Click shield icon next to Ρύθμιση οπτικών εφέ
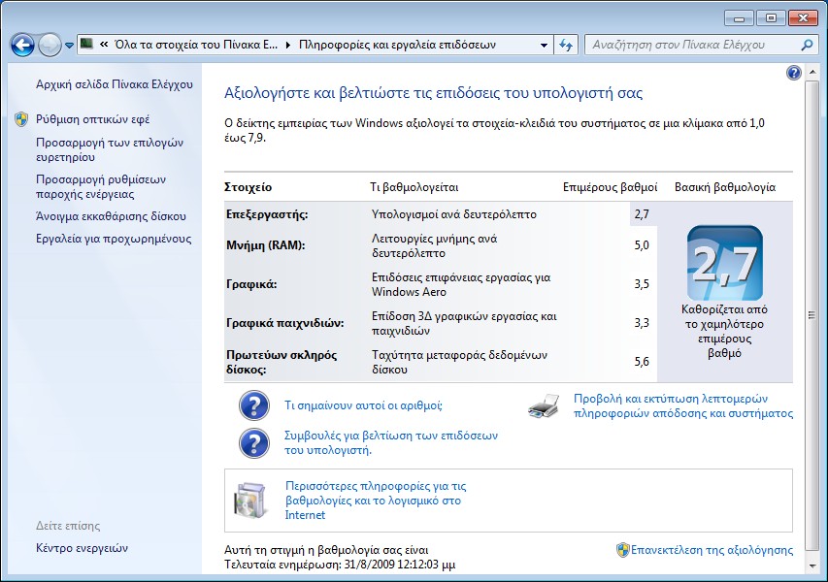Viewport: 828px width, 582px height. point(21,119)
